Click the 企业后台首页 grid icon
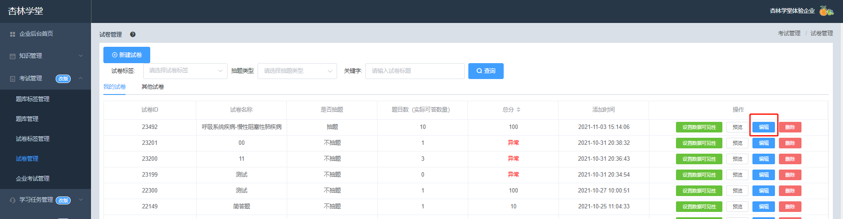843x219 pixels. coord(12,34)
